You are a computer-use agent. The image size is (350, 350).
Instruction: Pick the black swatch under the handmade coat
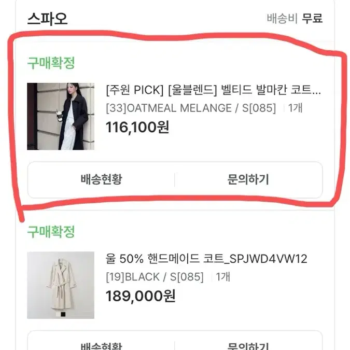[63, 314]
